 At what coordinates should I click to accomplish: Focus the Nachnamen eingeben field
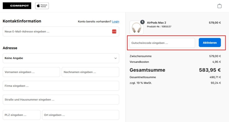click(90, 72)
